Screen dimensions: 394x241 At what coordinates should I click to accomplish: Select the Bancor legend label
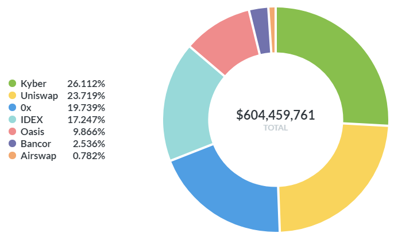(x=36, y=144)
